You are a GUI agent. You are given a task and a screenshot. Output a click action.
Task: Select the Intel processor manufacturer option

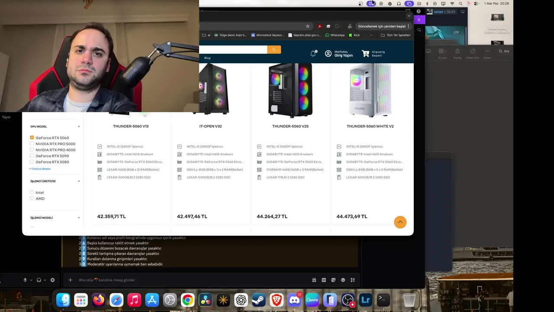(32, 192)
